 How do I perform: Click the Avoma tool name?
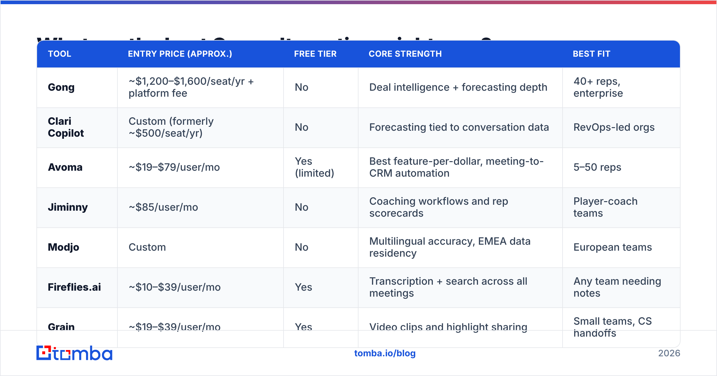pyautogui.click(x=65, y=167)
